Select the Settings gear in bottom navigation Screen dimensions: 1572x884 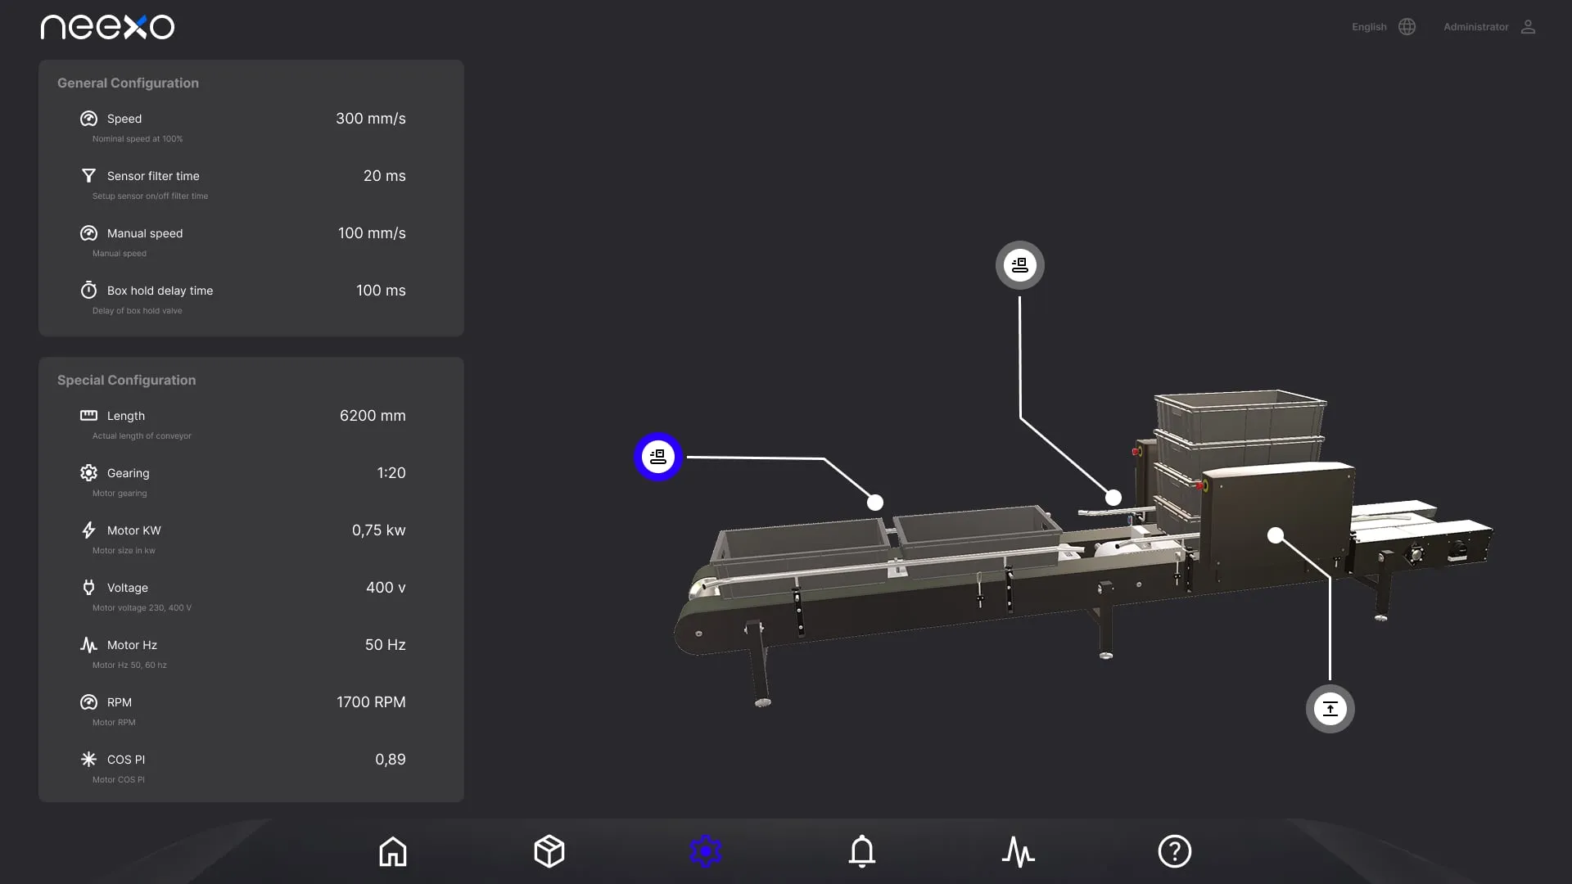pyautogui.click(x=706, y=851)
